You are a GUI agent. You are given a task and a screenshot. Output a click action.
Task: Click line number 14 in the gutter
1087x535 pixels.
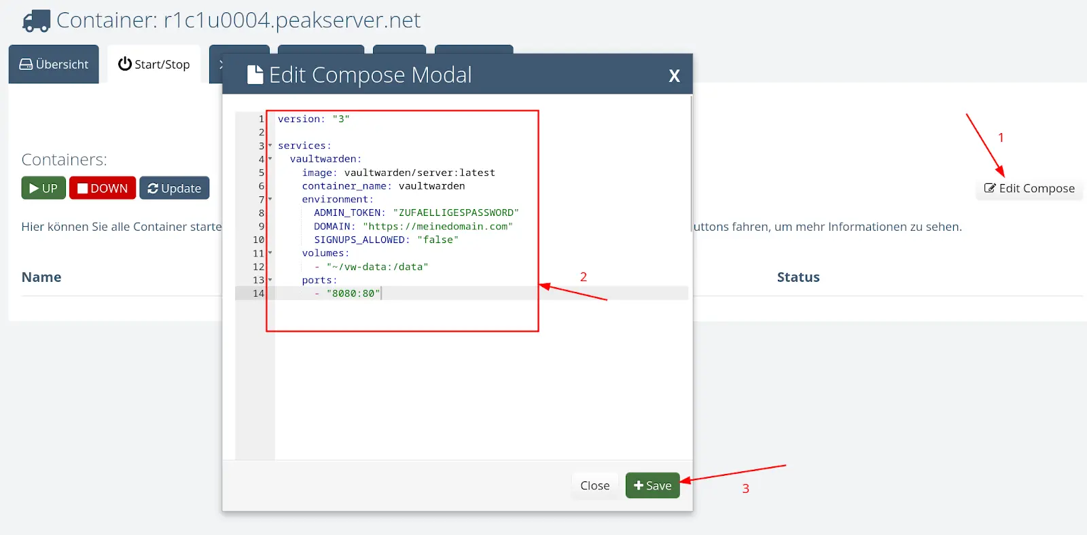tap(258, 293)
